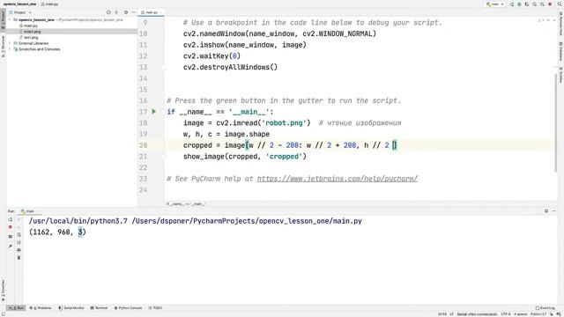Open the Database tool window on right
Screen dimensions: 564x317
point(560,51)
